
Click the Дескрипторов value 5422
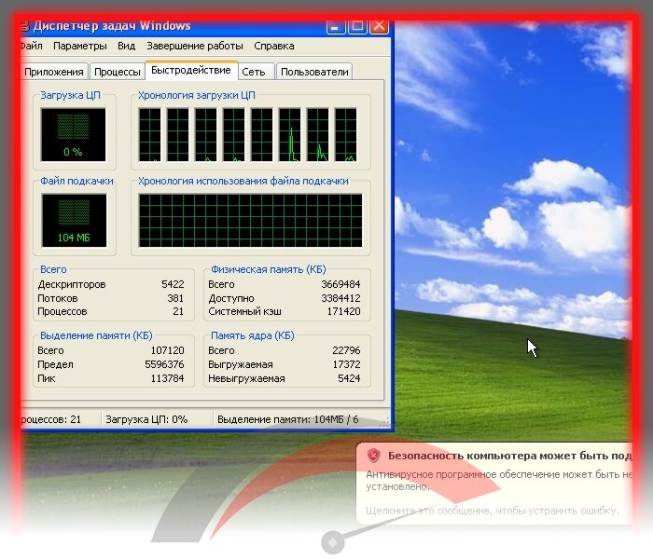click(173, 284)
